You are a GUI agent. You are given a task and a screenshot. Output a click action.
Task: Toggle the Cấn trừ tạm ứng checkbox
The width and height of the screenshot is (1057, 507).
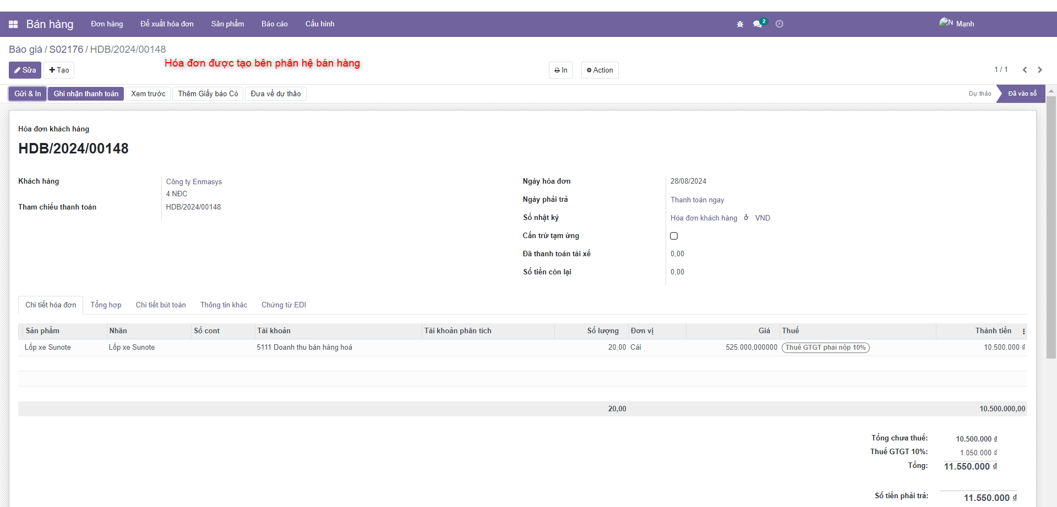(674, 236)
